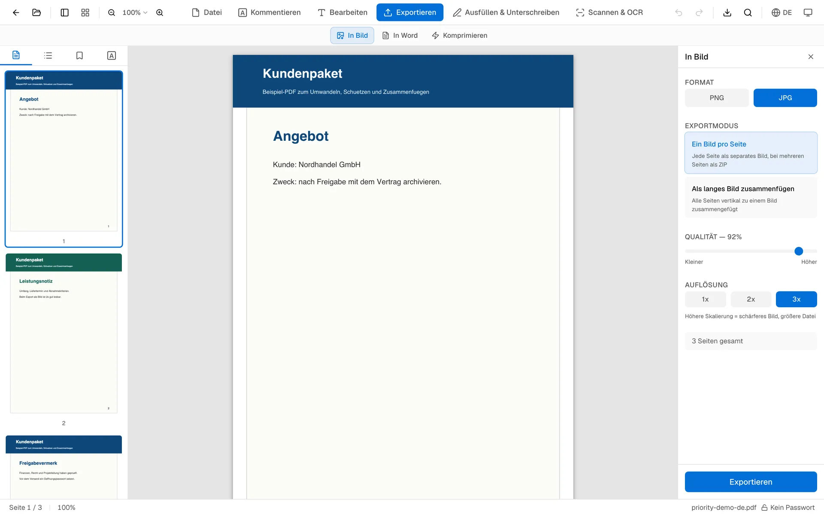Change language via DE globe

[x=782, y=12]
